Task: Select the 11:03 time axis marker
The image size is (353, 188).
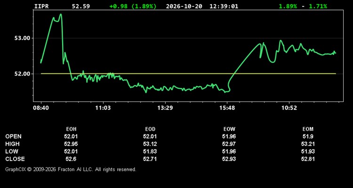Action: [x=103, y=108]
